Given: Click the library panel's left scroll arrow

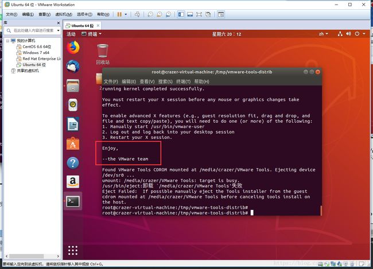Looking at the screenshot, I should tap(7, 256).
